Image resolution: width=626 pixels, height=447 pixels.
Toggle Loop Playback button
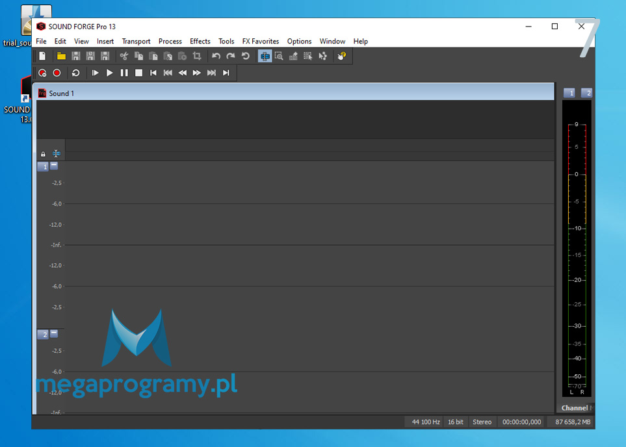pos(76,73)
